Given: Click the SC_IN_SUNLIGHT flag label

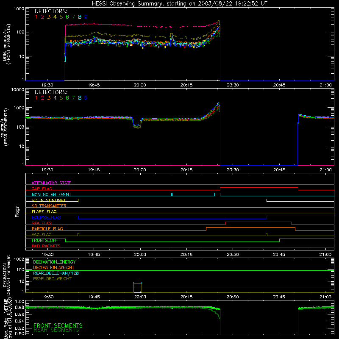Looking at the screenshot, I should coord(49,200).
